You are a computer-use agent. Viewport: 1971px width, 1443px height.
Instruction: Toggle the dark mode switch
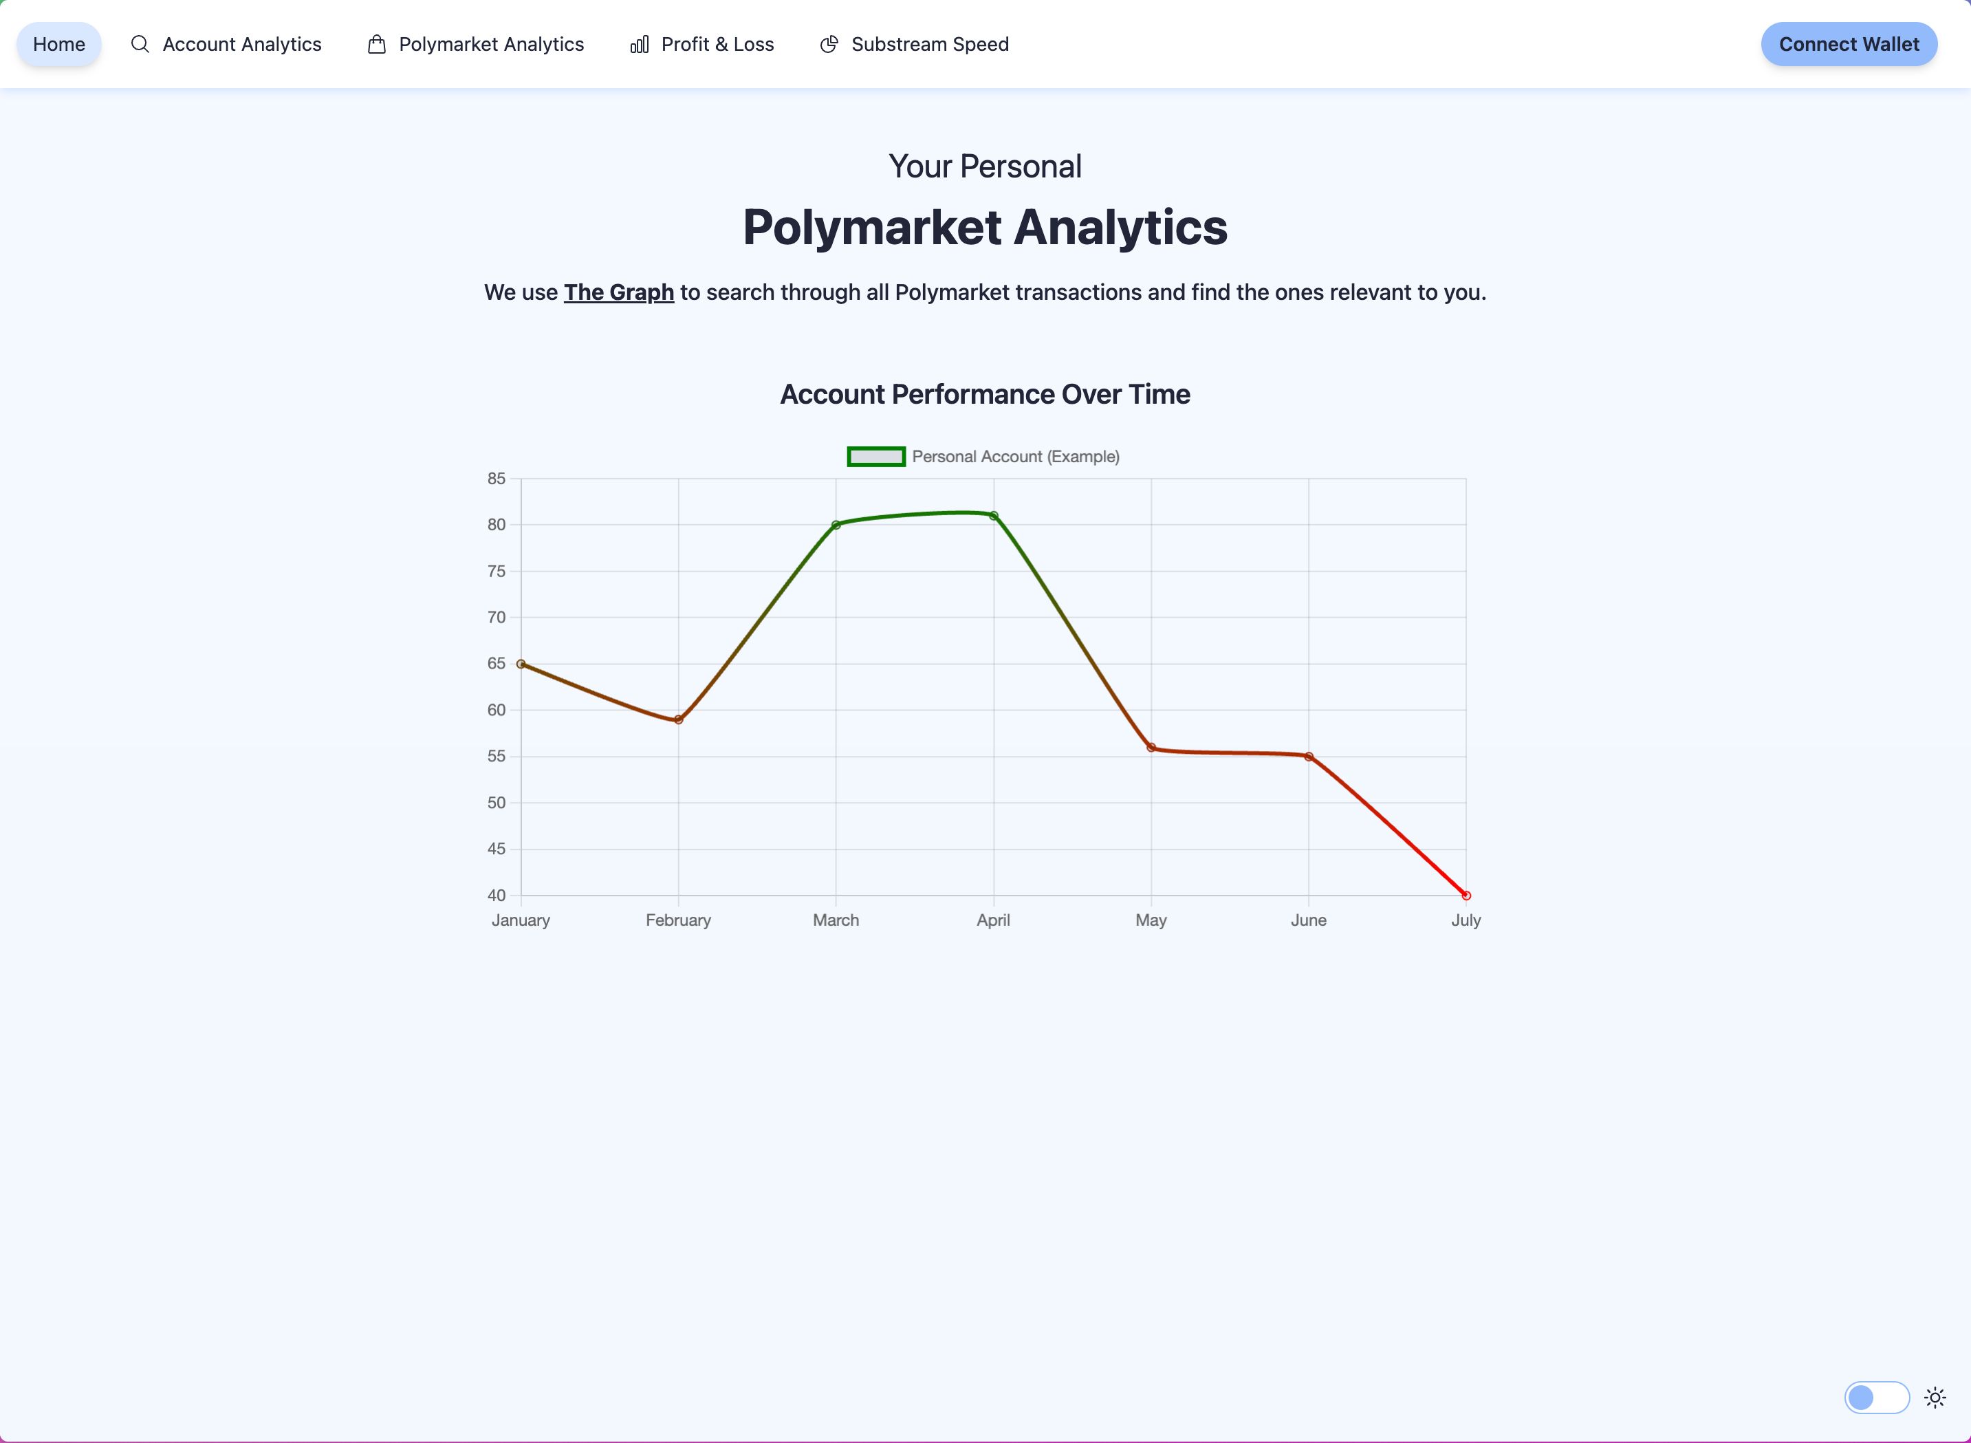point(1877,1398)
